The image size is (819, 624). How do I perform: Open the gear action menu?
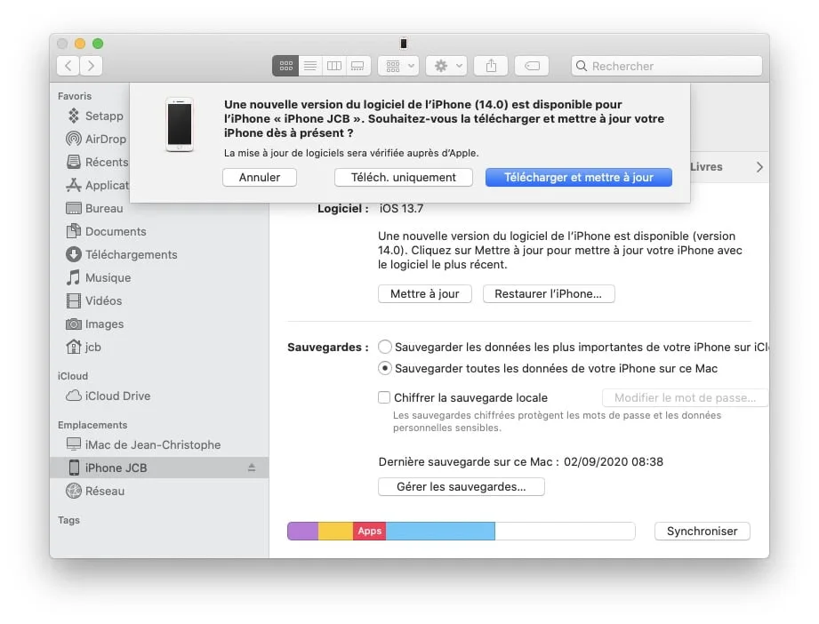[x=446, y=66]
